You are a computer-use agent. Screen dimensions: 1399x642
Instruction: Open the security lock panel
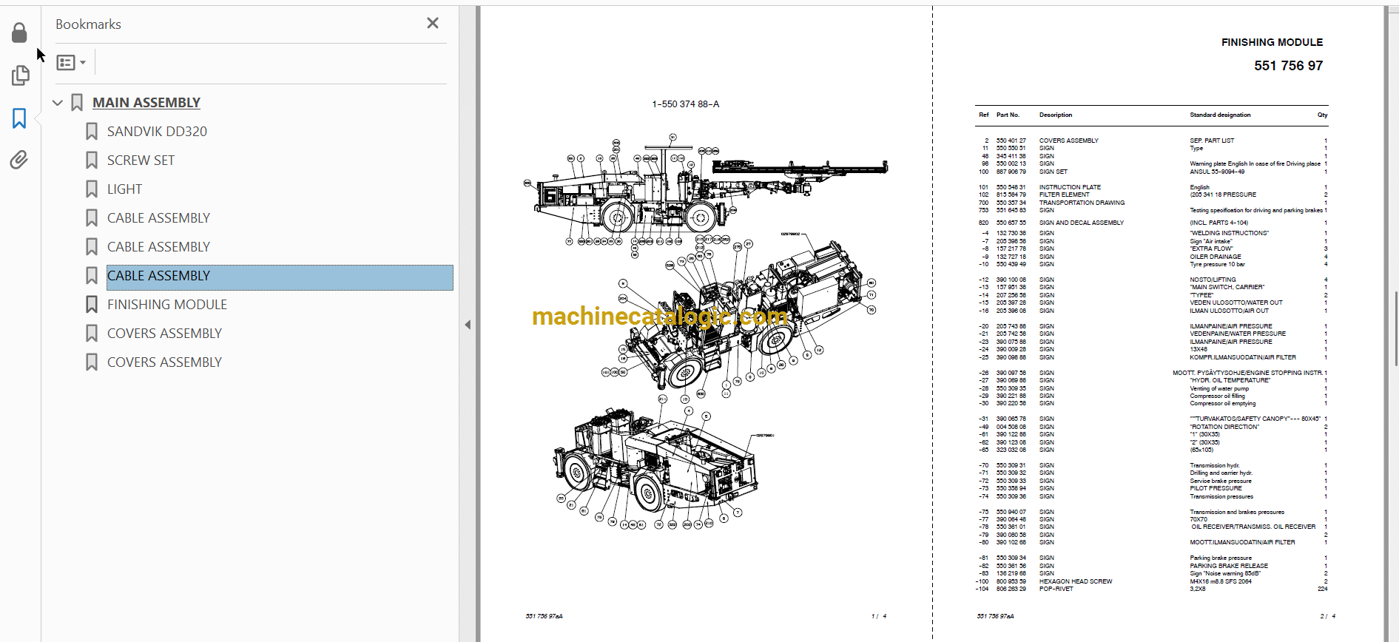[20, 33]
